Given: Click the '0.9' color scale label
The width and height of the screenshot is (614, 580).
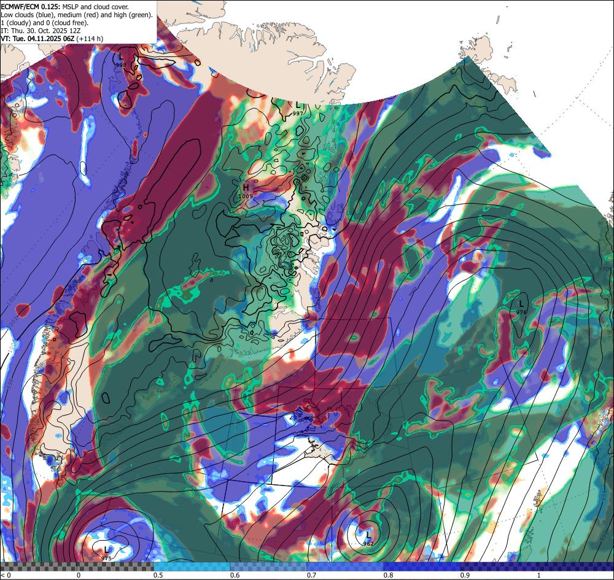Looking at the screenshot, I should [x=465, y=575].
